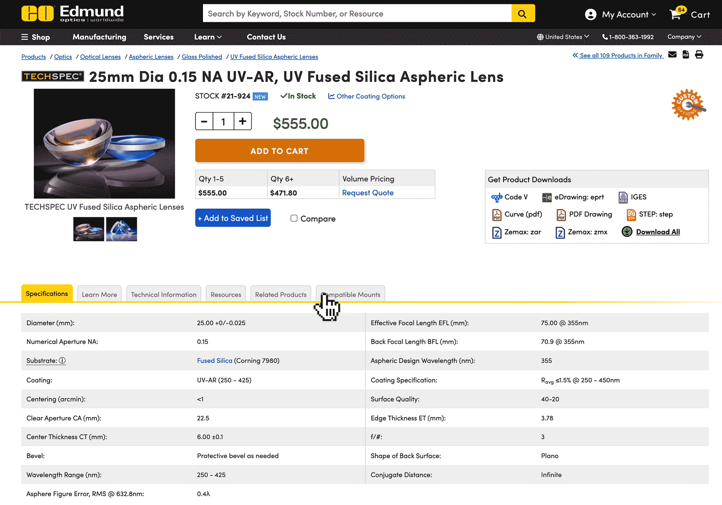Click the yellow search magnifier button

pos(523,14)
